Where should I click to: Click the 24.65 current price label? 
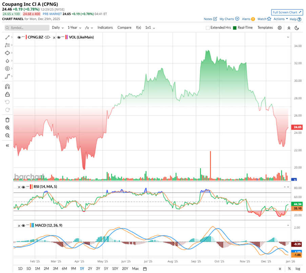297,127
